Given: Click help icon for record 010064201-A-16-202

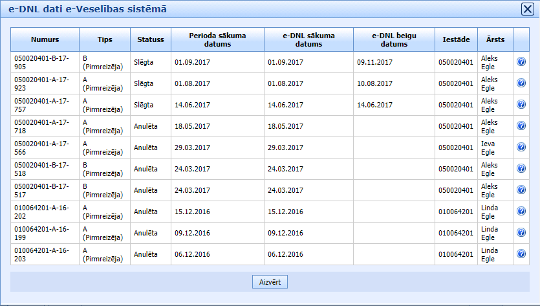Looking at the screenshot, I should click(521, 211).
